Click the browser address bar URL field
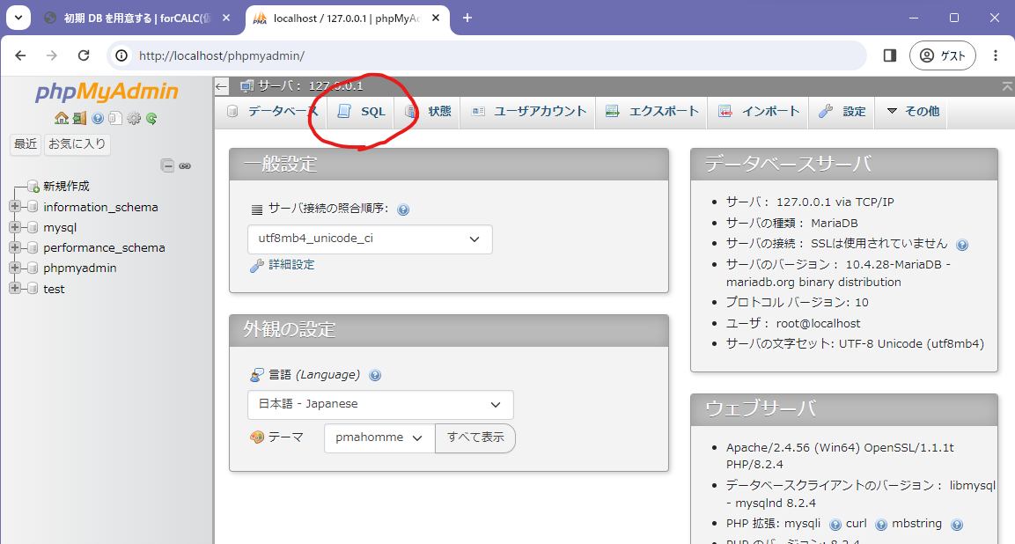The width and height of the screenshot is (1015, 544). click(x=484, y=55)
